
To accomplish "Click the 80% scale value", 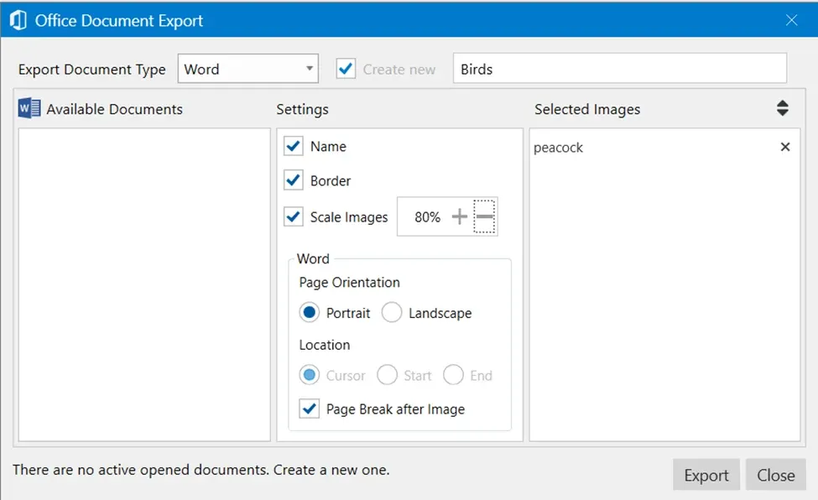I will [x=427, y=216].
